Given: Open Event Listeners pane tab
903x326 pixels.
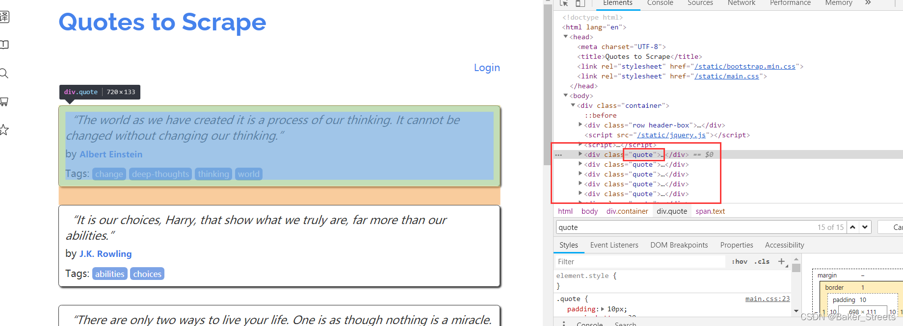Looking at the screenshot, I should point(614,245).
